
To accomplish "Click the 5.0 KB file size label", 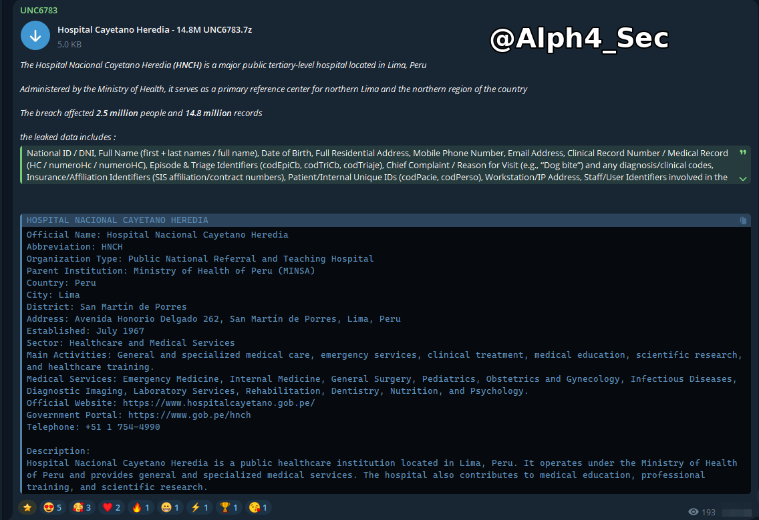I will pyautogui.click(x=69, y=45).
